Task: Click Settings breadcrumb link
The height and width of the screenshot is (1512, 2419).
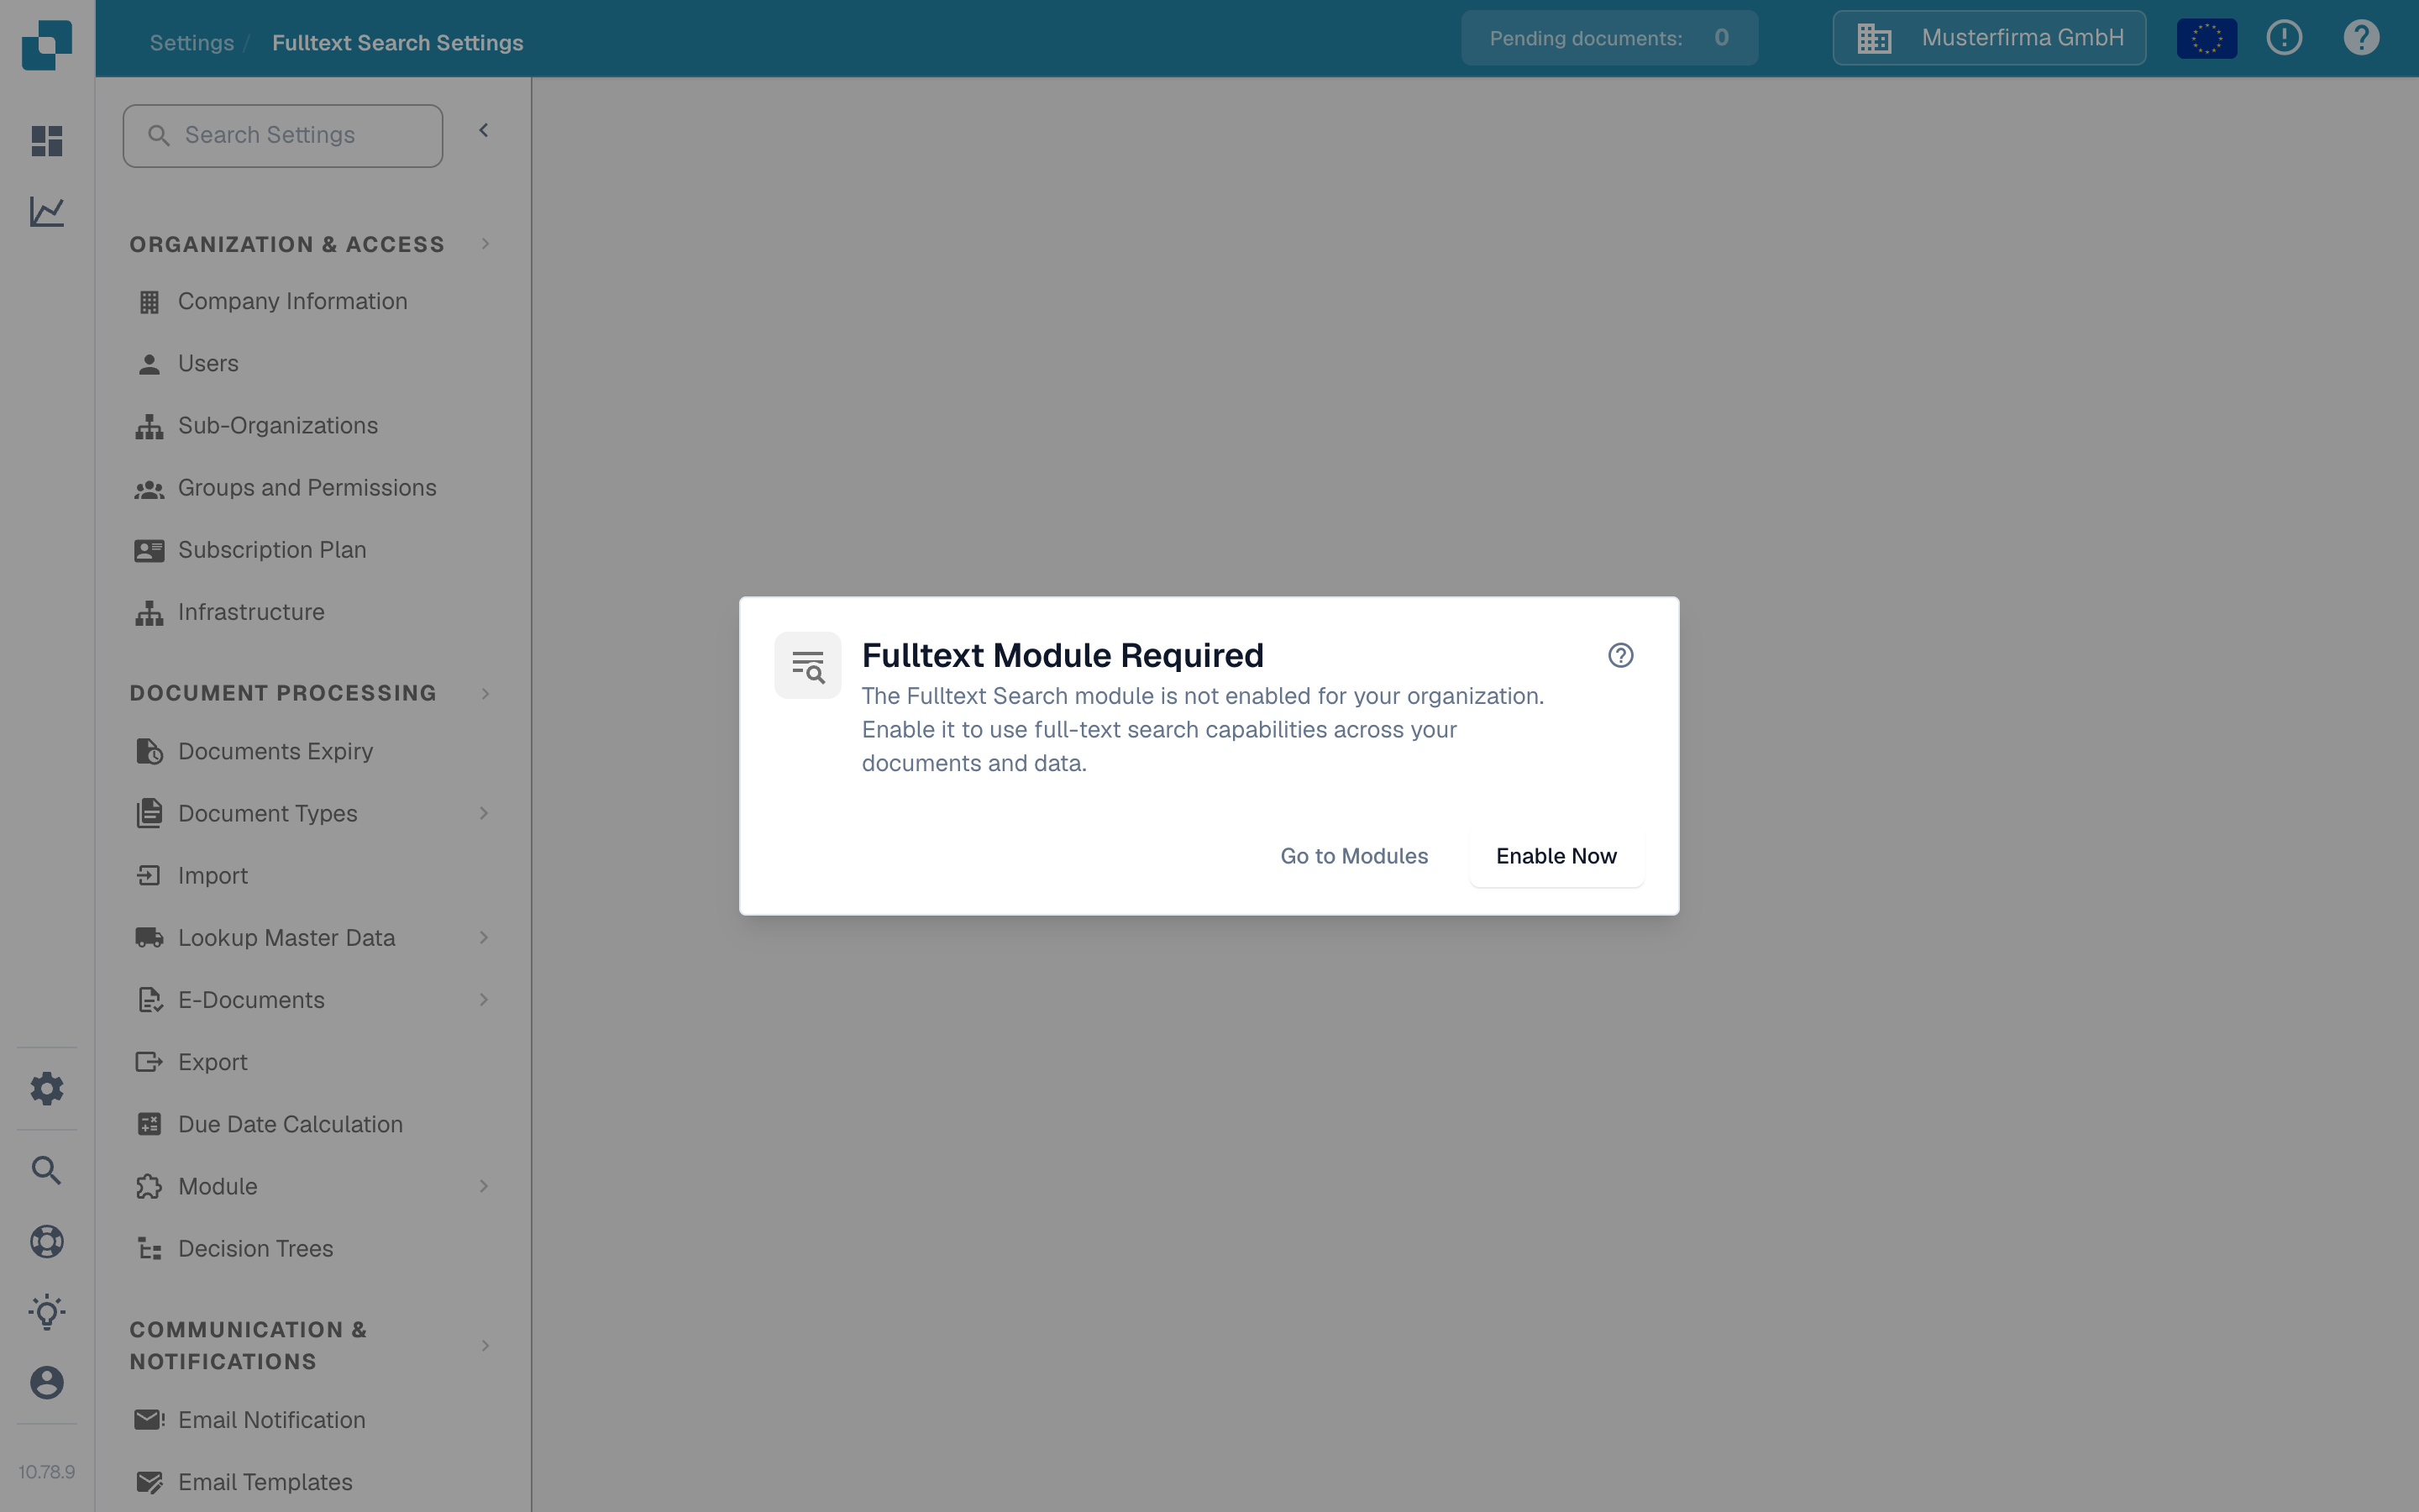Action: pyautogui.click(x=192, y=43)
